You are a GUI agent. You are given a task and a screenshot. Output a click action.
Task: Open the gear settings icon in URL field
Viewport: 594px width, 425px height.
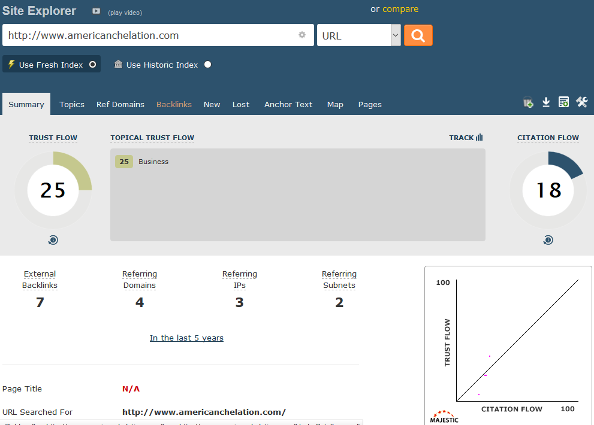302,35
